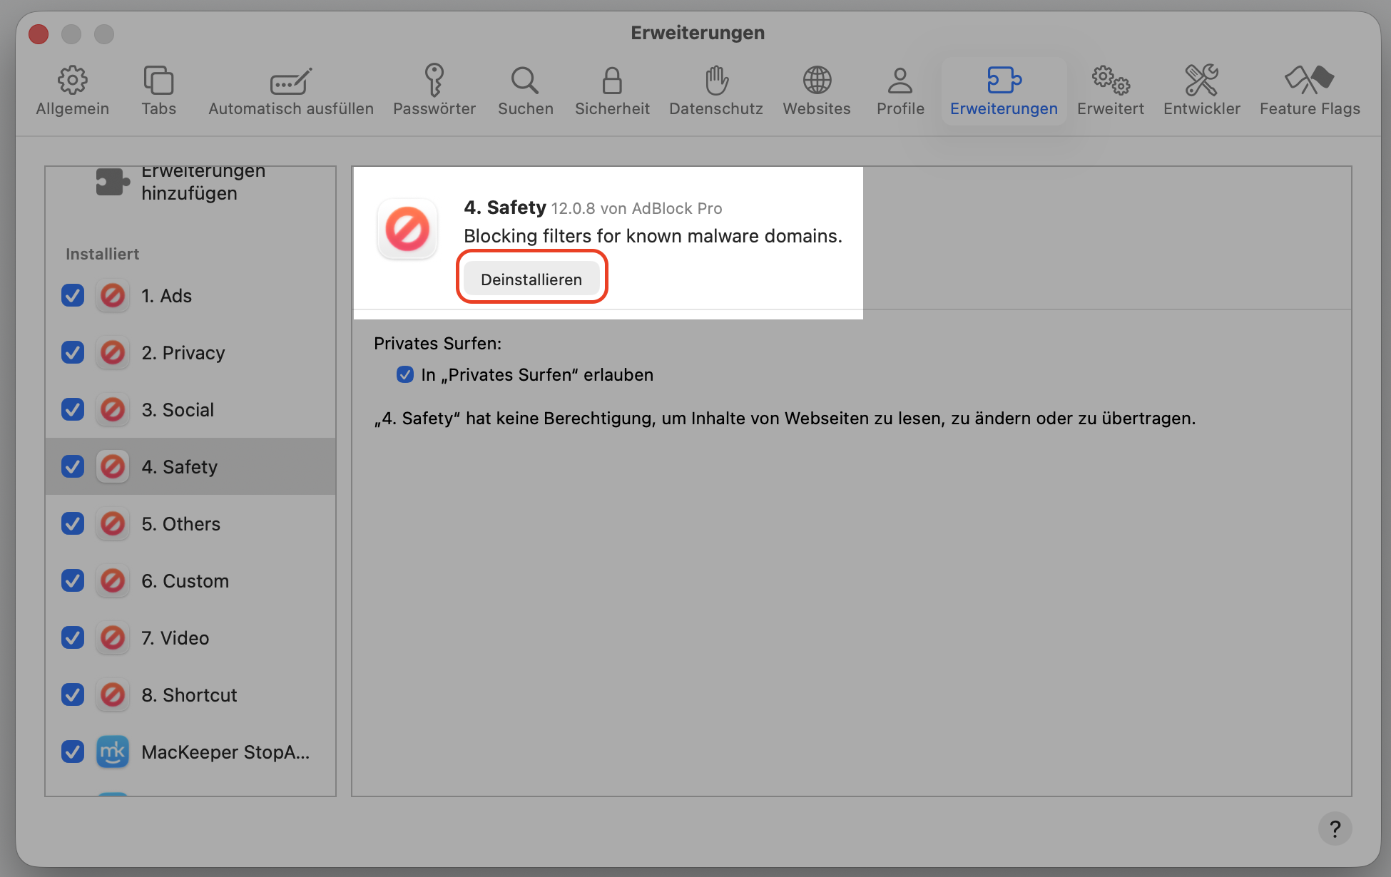1391x877 pixels.
Task: Click the 2. Privacy extension icon
Action: 113,352
